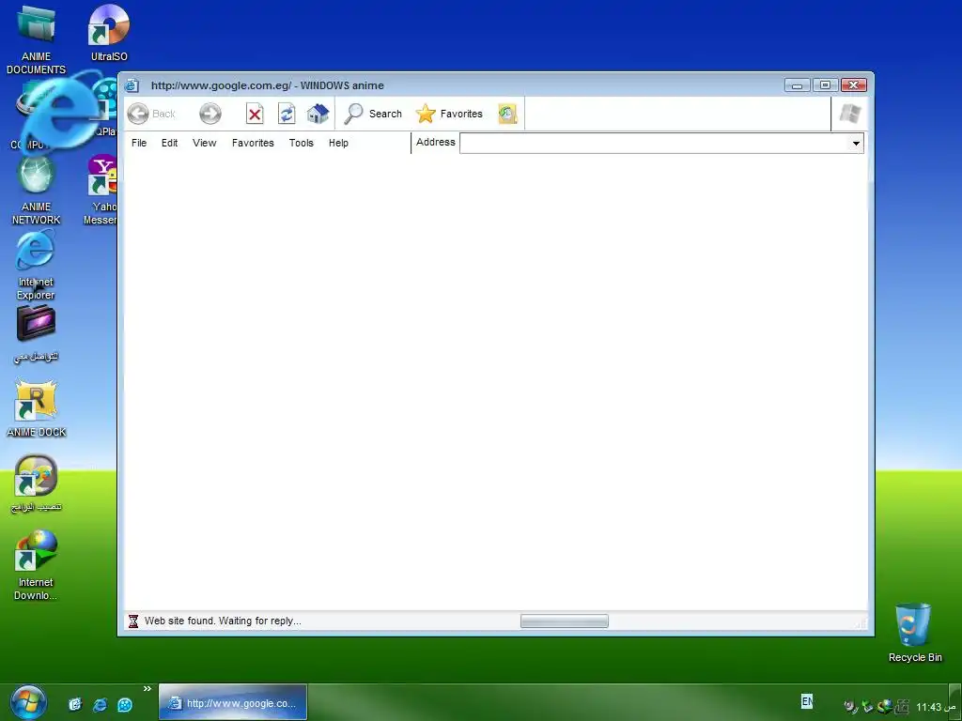Viewport: 962px width, 721px height.
Task: Launch the media player quick launch icon
Action: click(x=125, y=704)
